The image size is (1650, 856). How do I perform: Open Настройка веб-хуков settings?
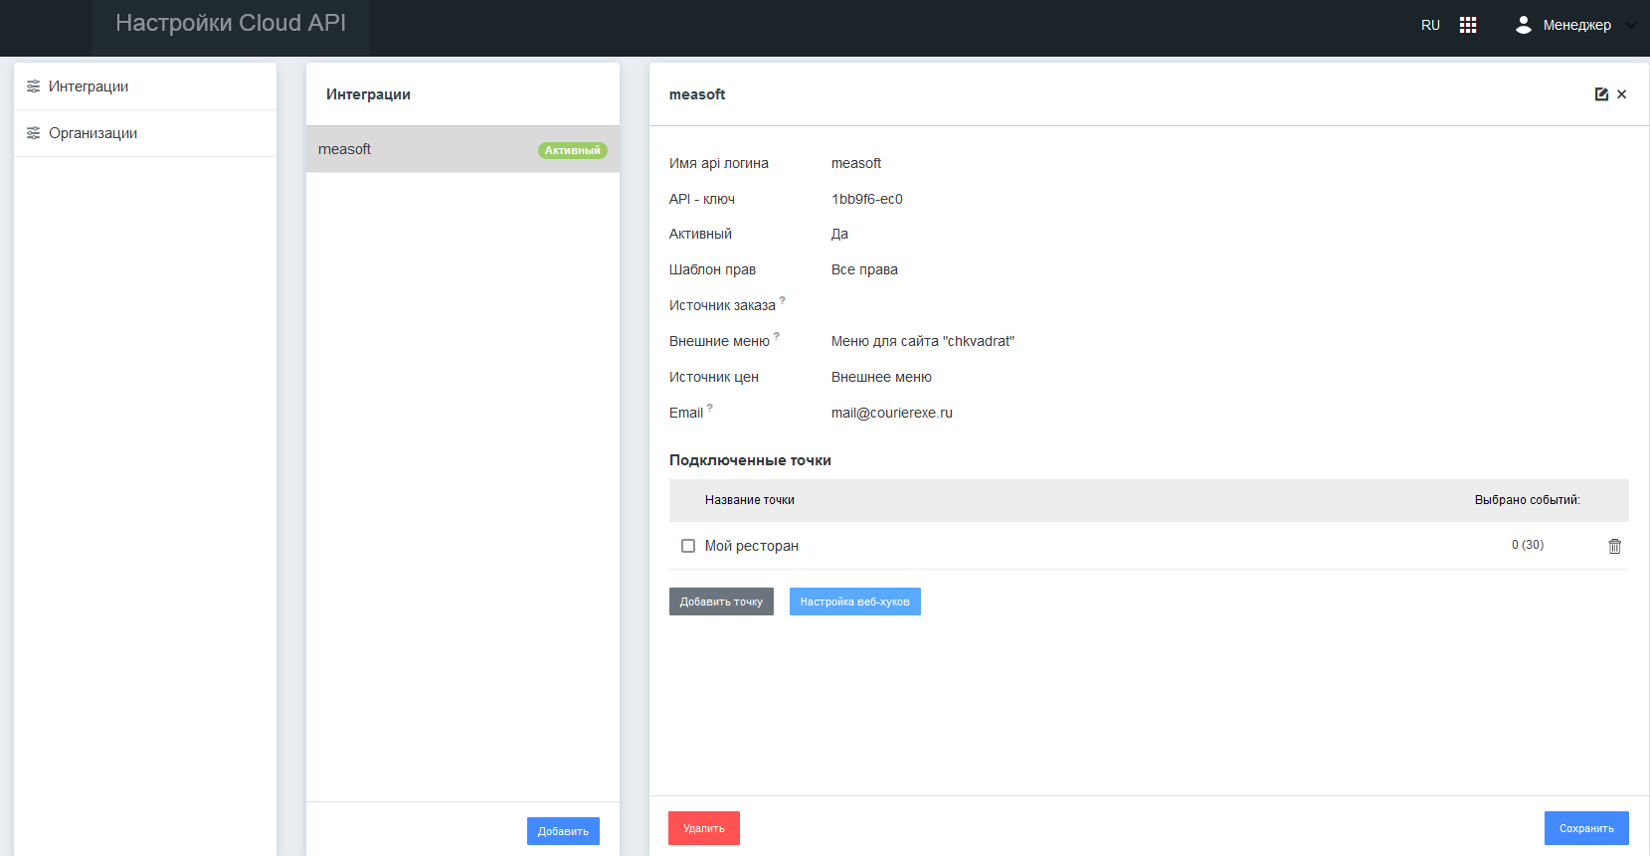(x=854, y=601)
